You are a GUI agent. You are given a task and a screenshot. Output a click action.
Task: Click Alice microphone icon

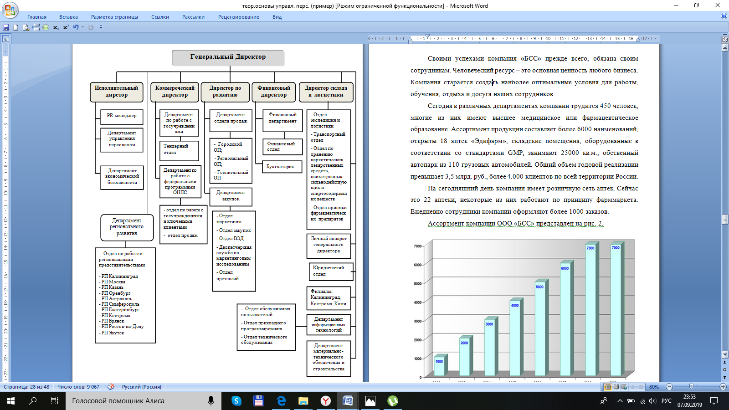210,401
